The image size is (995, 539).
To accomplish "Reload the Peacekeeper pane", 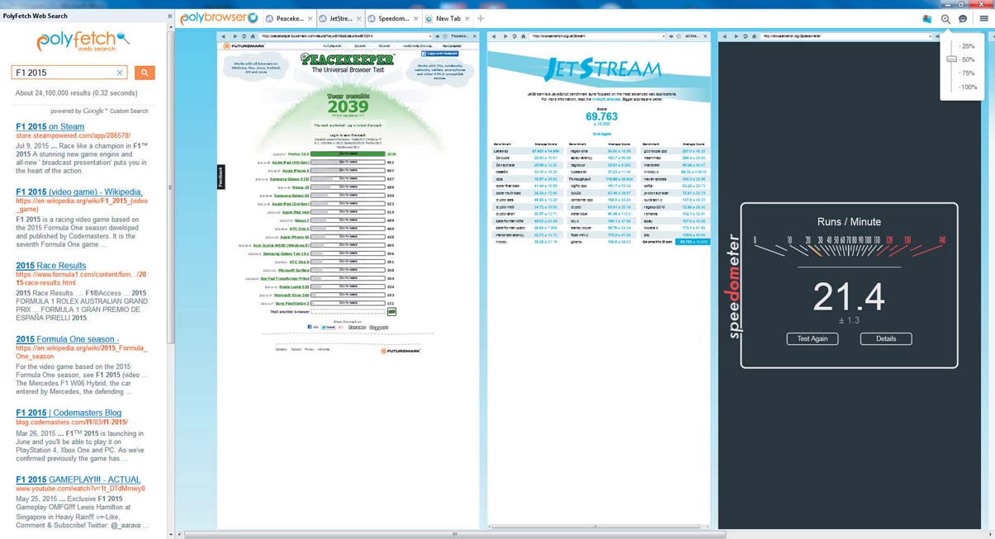I will [x=244, y=36].
